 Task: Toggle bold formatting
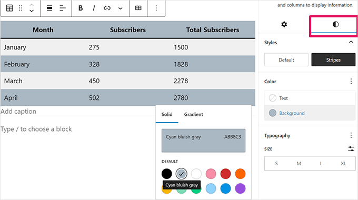point(81,8)
